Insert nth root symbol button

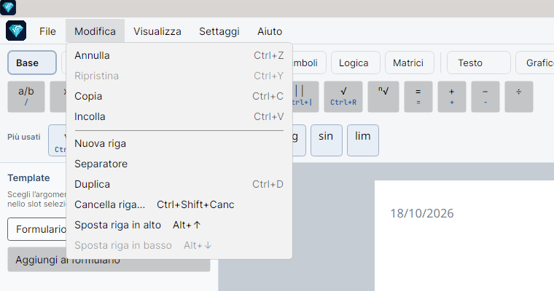[383, 97]
